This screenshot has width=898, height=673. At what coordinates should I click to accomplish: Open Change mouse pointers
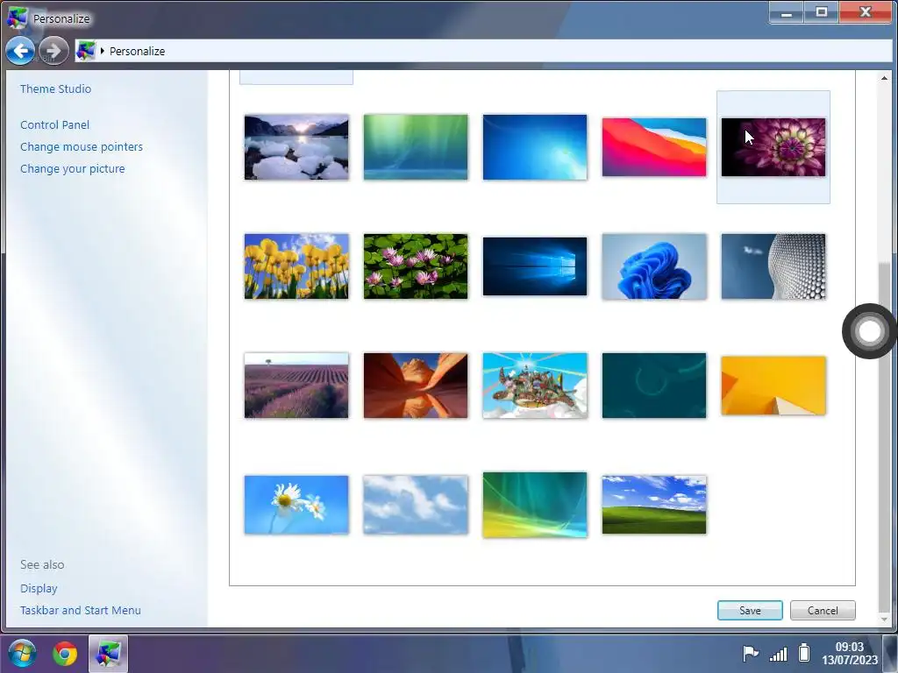pos(82,146)
